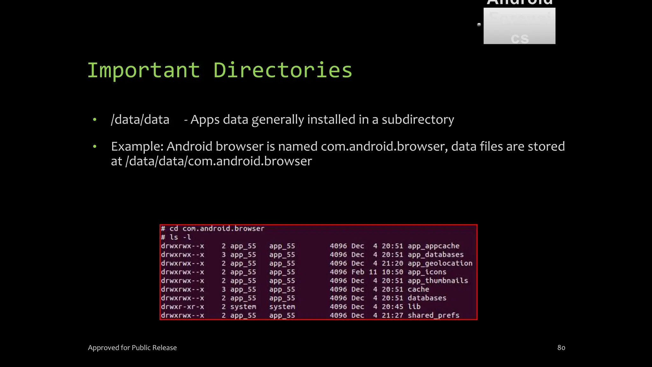The width and height of the screenshot is (652, 367).
Task: Click the small dot beside the logo
Action: [479, 25]
